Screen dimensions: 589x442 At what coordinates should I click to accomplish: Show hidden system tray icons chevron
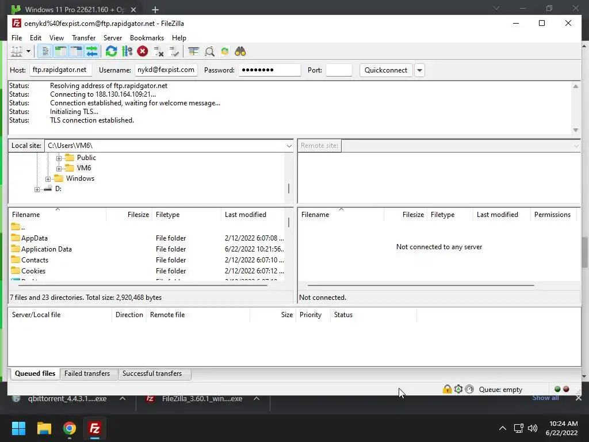503,428
